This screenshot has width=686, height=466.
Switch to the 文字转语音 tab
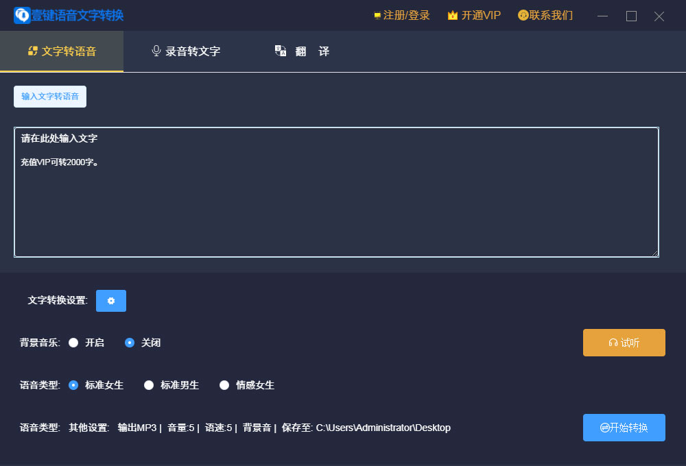click(x=62, y=51)
